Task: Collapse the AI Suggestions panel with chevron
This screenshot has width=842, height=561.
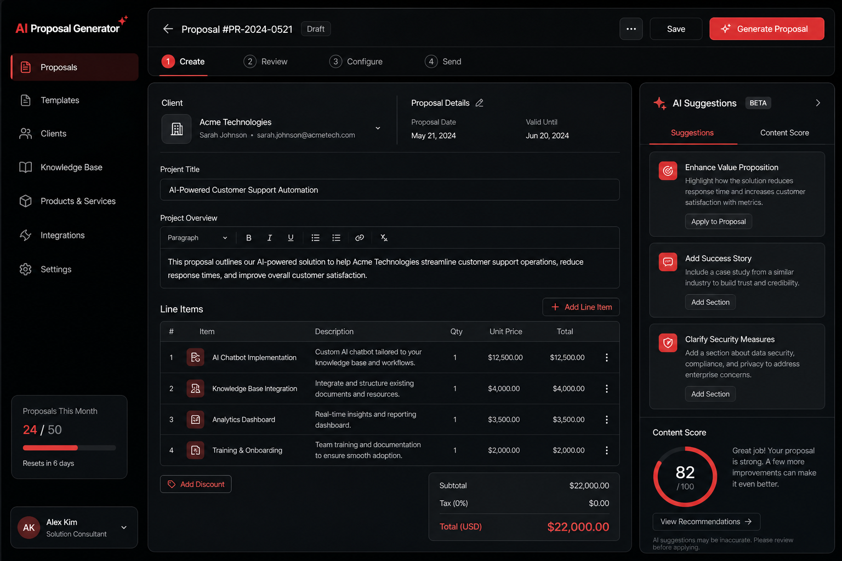Action: pos(818,103)
